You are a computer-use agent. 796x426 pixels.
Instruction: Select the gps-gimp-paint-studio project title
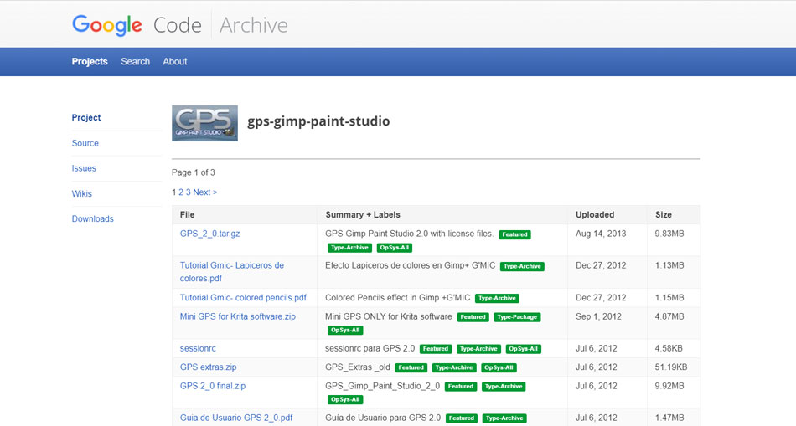(x=318, y=121)
